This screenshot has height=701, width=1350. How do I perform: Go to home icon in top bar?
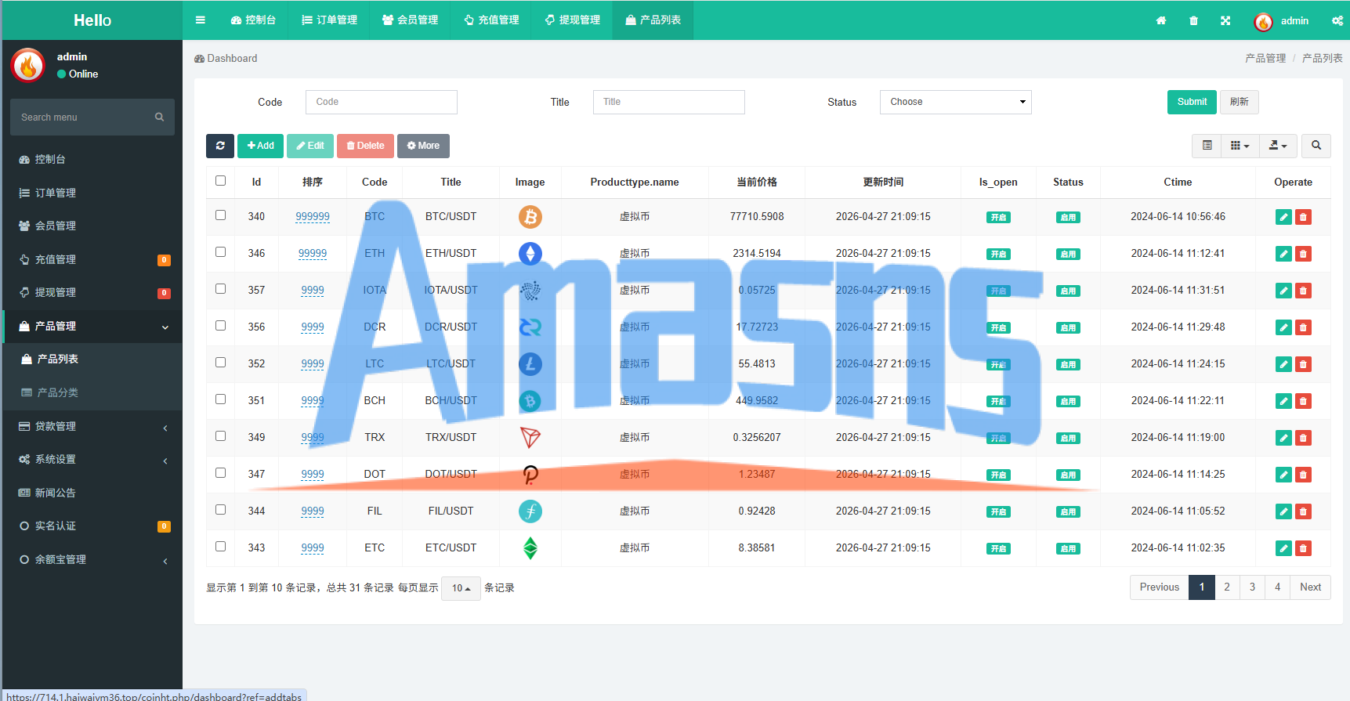pyautogui.click(x=1161, y=20)
